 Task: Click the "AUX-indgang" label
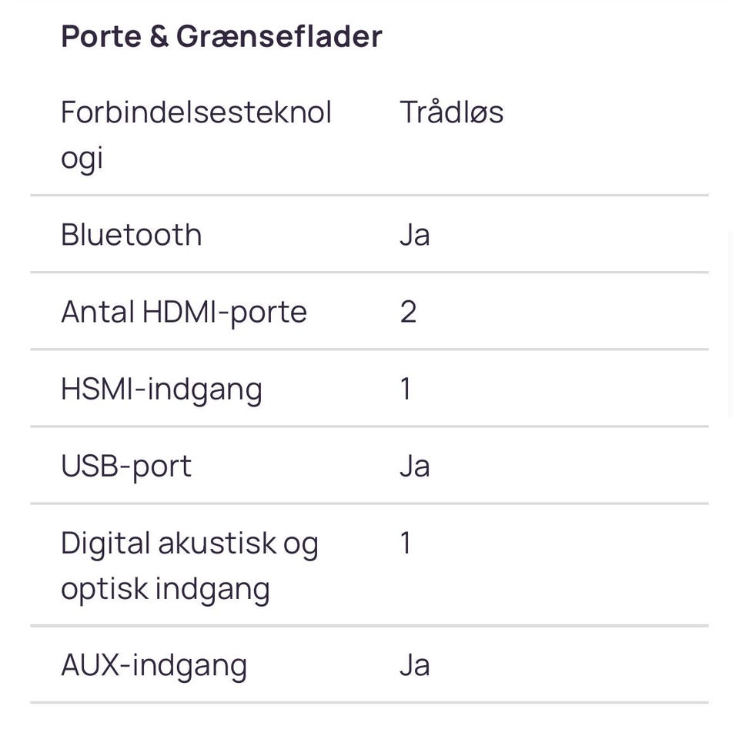point(153,666)
